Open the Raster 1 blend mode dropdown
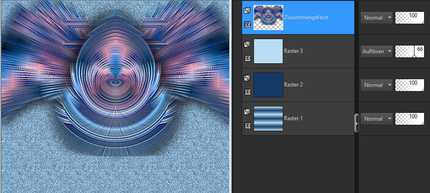This screenshot has height=193, width=430. (x=376, y=118)
